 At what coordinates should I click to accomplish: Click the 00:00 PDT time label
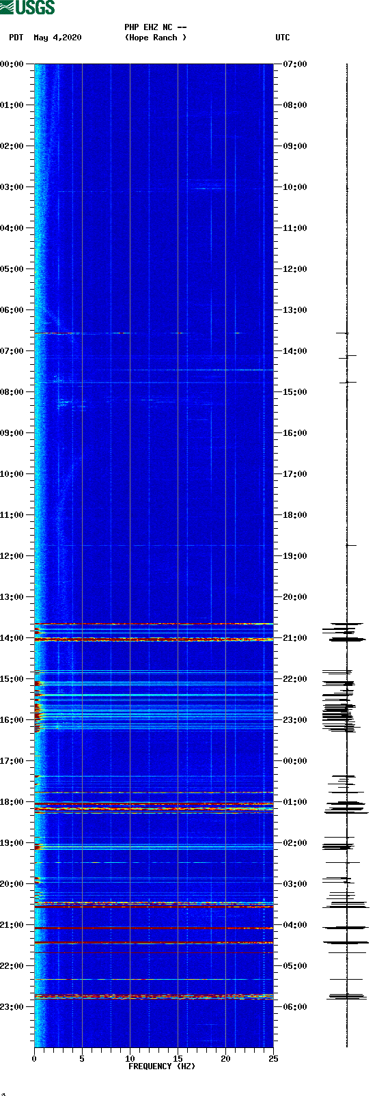(x=12, y=64)
